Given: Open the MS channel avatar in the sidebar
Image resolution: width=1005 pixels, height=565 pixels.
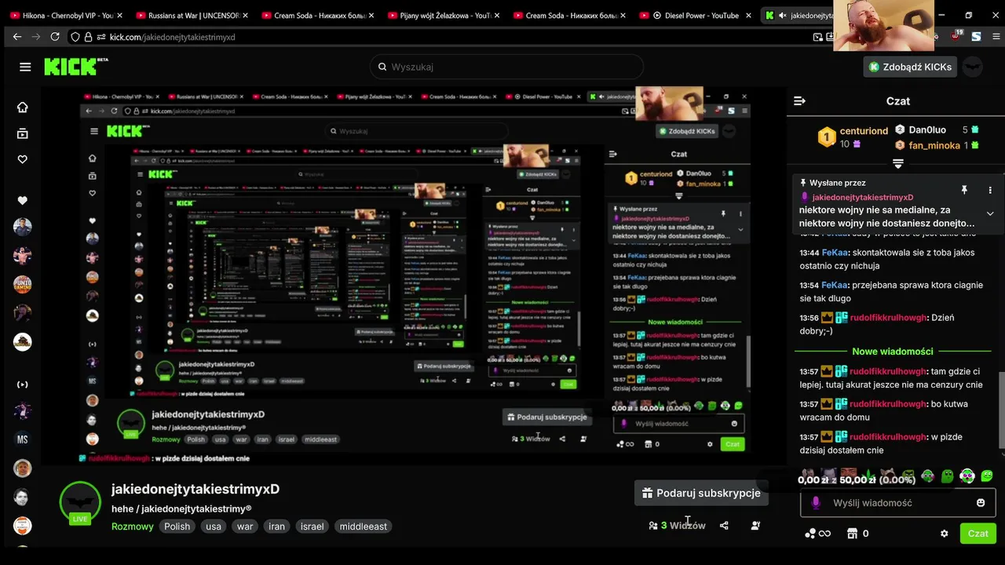Looking at the screenshot, I should coord(22,439).
